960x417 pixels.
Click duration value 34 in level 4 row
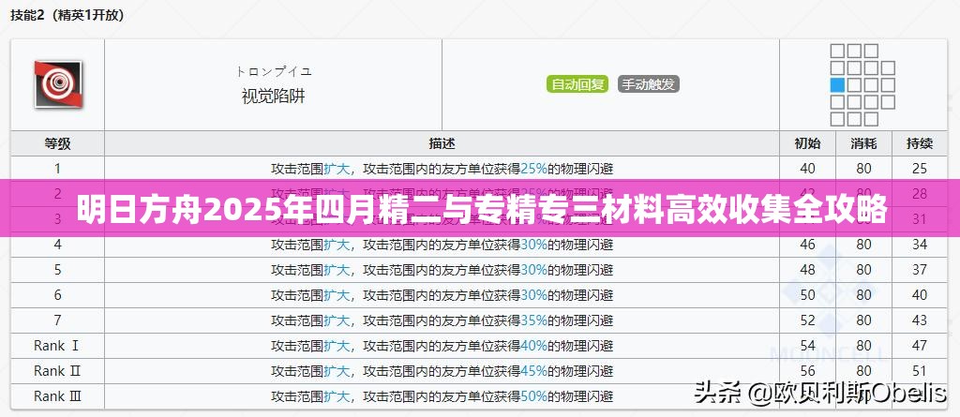coord(920,245)
